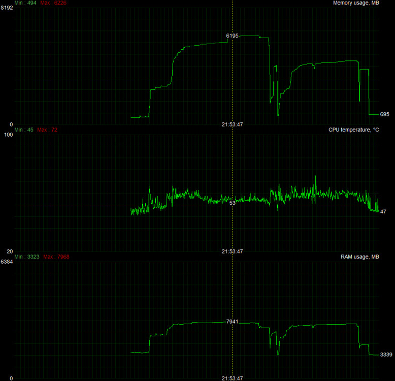Image resolution: width=395 pixels, height=381 pixels.
Task: Click the 53 cursor value on temperature graph
Action: [x=232, y=203]
